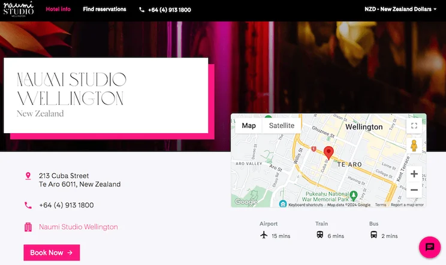Toggle fullscreen map view

pos(414,126)
